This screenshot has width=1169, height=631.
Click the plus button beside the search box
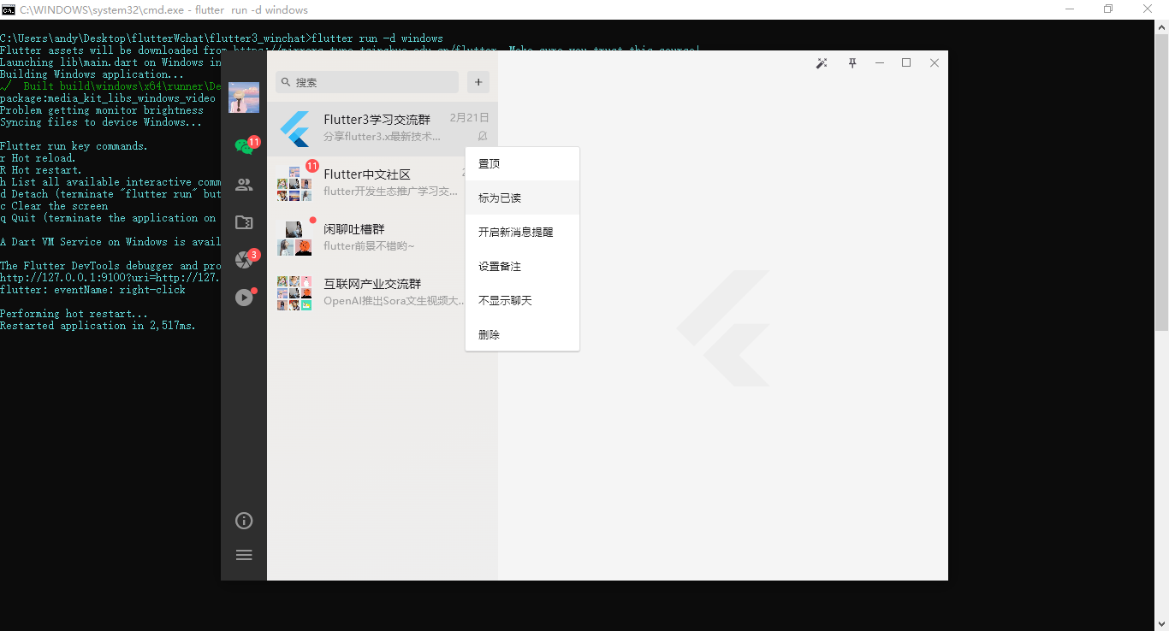[x=478, y=82]
